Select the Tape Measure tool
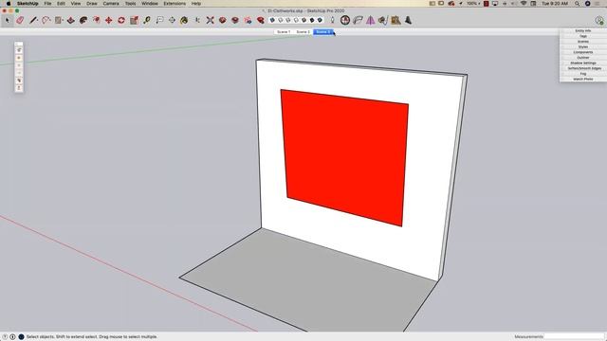Image resolution: width=607 pixels, height=341 pixels. tap(147, 20)
